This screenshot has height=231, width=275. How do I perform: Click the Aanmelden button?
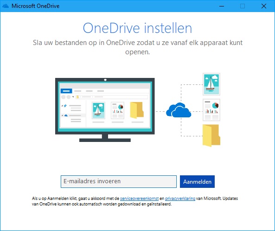click(x=197, y=181)
